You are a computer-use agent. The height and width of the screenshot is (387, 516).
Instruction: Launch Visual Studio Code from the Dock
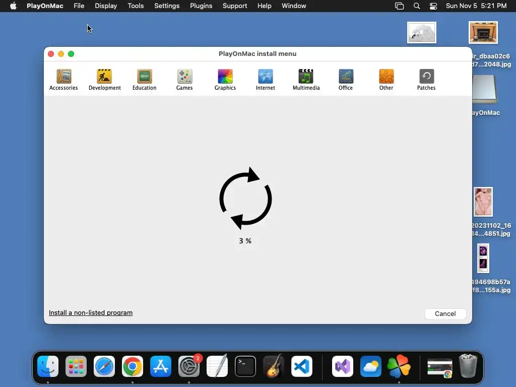coord(302,366)
